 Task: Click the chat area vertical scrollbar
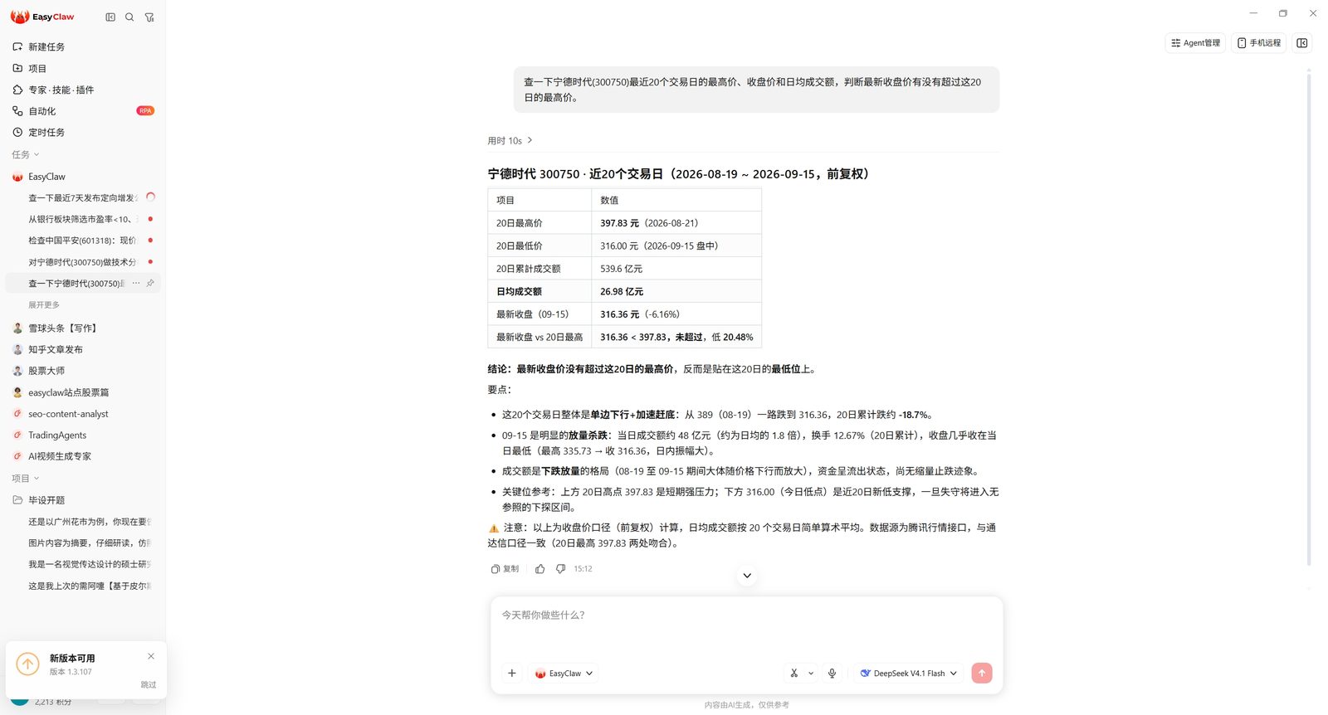point(1309,319)
